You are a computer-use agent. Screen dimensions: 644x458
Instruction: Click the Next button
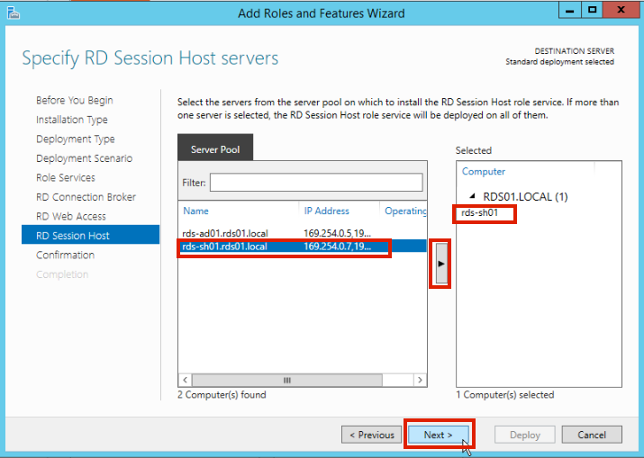pyautogui.click(x=438, y=435)
